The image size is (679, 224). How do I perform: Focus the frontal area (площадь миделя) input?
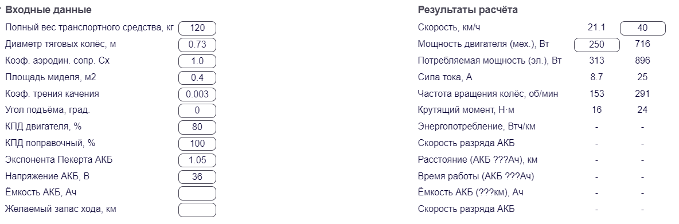pyautogui.click(x=197, y=77)
